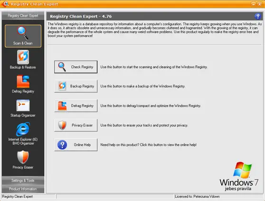Open Scan & Clean in sidebar
The width and height of the screenshot is (265, 201).
23,36
